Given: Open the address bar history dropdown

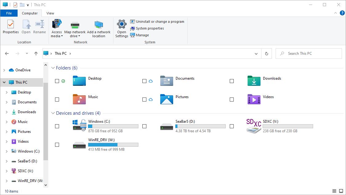Looking at the screenshot, I should (x=256, y=53).
